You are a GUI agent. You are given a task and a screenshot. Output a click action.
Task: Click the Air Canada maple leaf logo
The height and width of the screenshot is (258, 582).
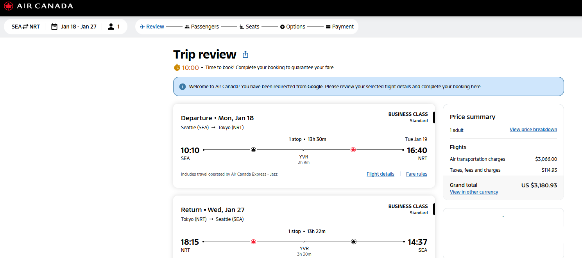(x=9, y=6)
